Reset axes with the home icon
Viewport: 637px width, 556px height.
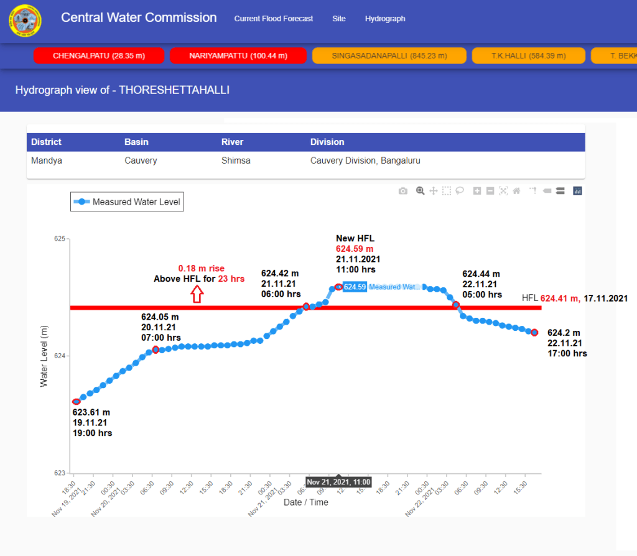tap(516, 191)
